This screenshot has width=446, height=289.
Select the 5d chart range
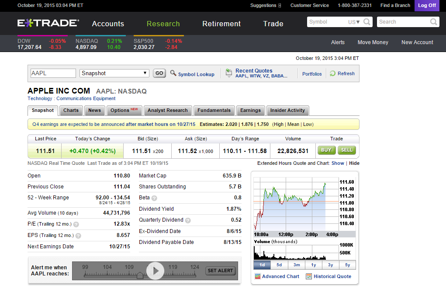[279, 265]
